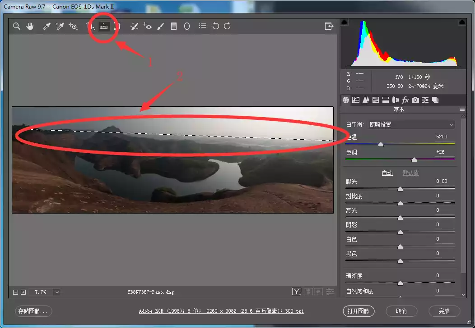Screen dimensions: 475x328
Task: Toggle full screen mode icon
Action: click(x=329, y=26)
